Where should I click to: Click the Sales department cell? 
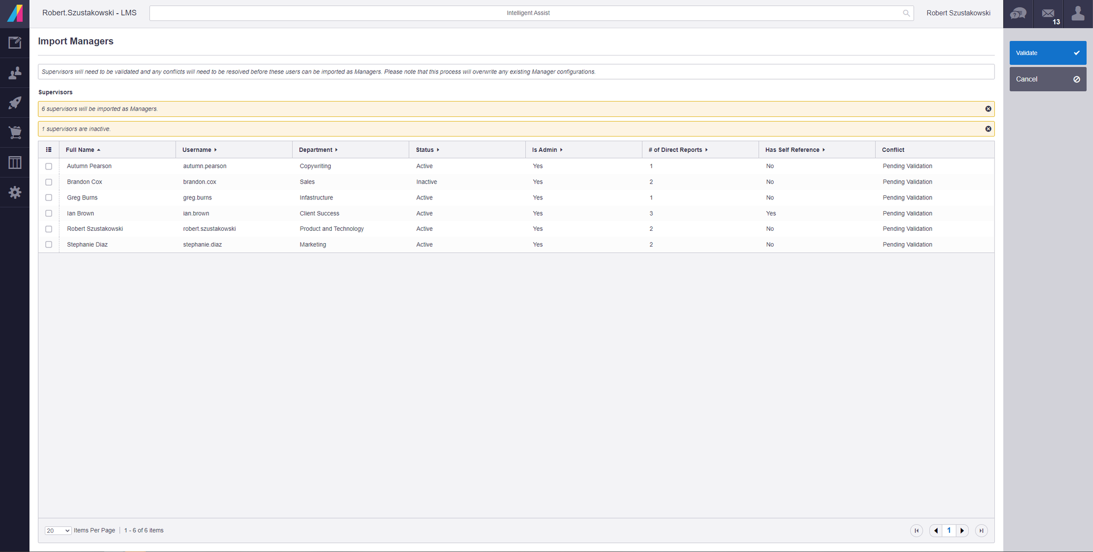coord(307,182)
